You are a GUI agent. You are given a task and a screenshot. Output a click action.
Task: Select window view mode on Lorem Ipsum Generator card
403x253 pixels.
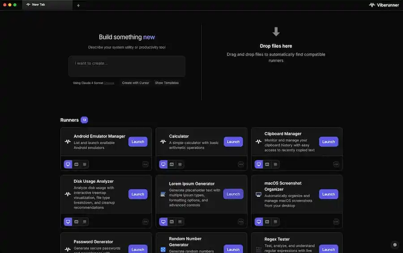point(171,222)
